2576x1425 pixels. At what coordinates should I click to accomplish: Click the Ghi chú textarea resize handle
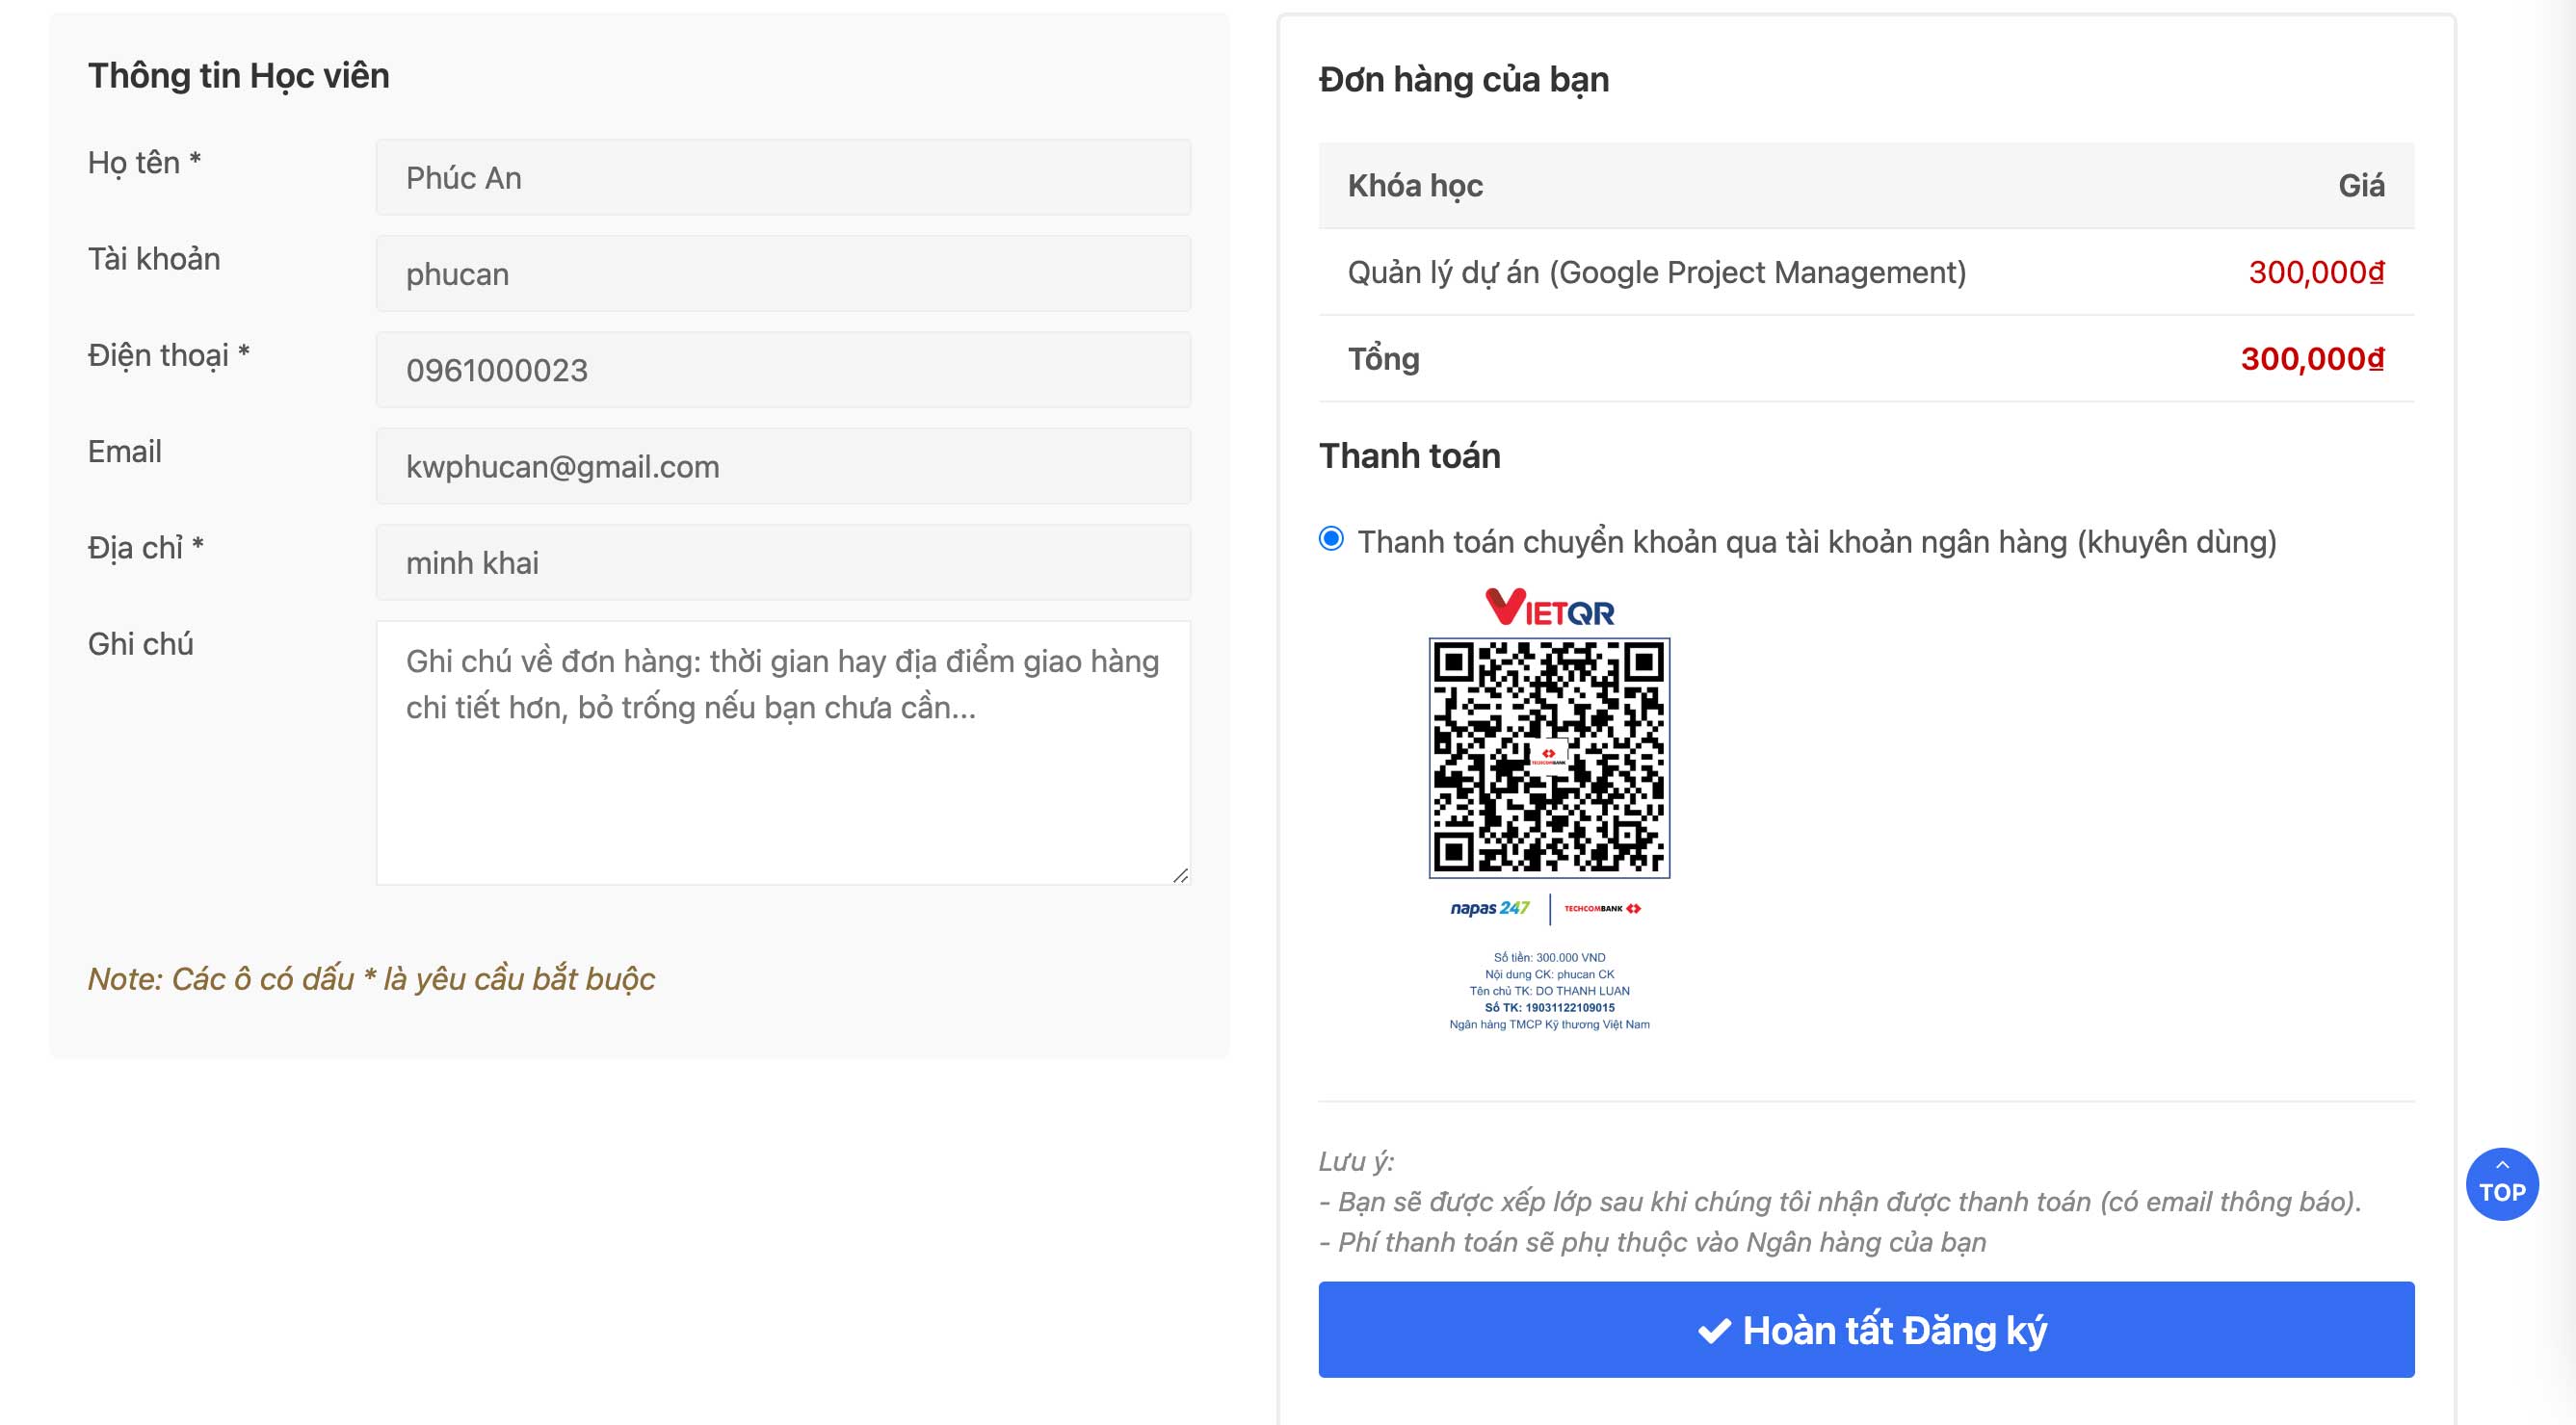click(1180, 875)
